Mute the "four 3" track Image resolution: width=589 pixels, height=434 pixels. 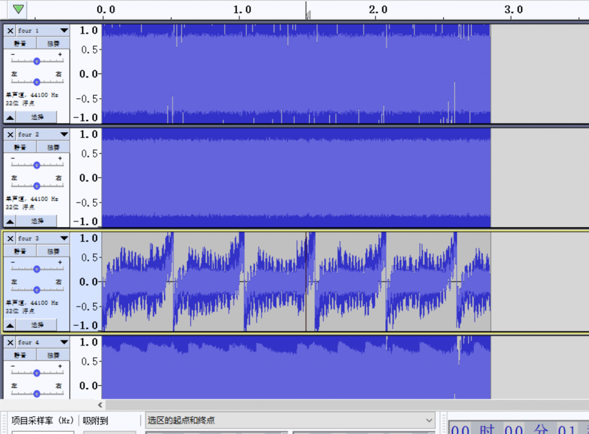point(20,251)
